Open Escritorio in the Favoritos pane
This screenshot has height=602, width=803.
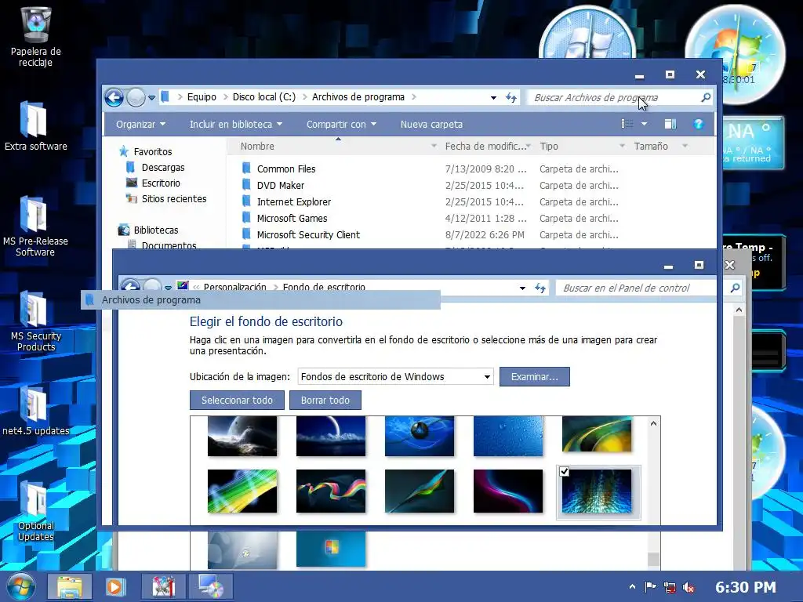(161, 183)
